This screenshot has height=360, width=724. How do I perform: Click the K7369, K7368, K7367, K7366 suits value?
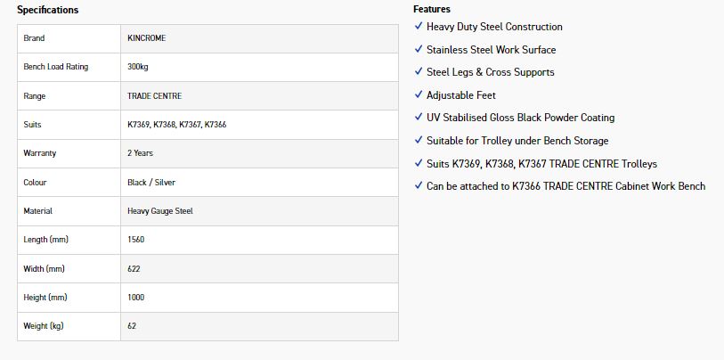click(177, 125)
